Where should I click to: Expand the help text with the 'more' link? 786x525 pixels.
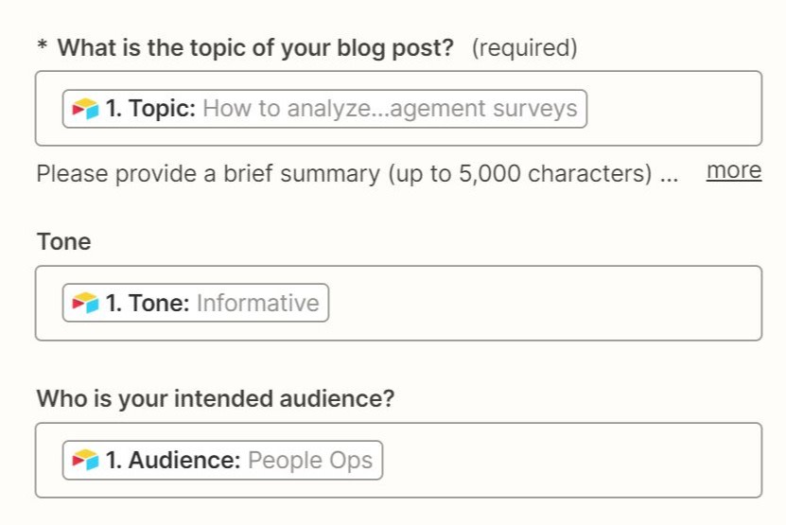tap(733, 171)
